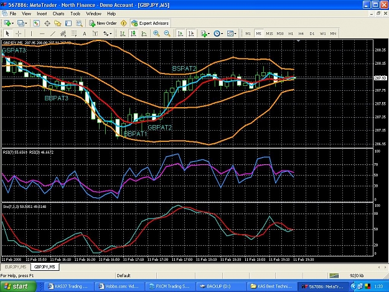
Task: Switch chart to Candlesticks mode
Action: [133, 34]
